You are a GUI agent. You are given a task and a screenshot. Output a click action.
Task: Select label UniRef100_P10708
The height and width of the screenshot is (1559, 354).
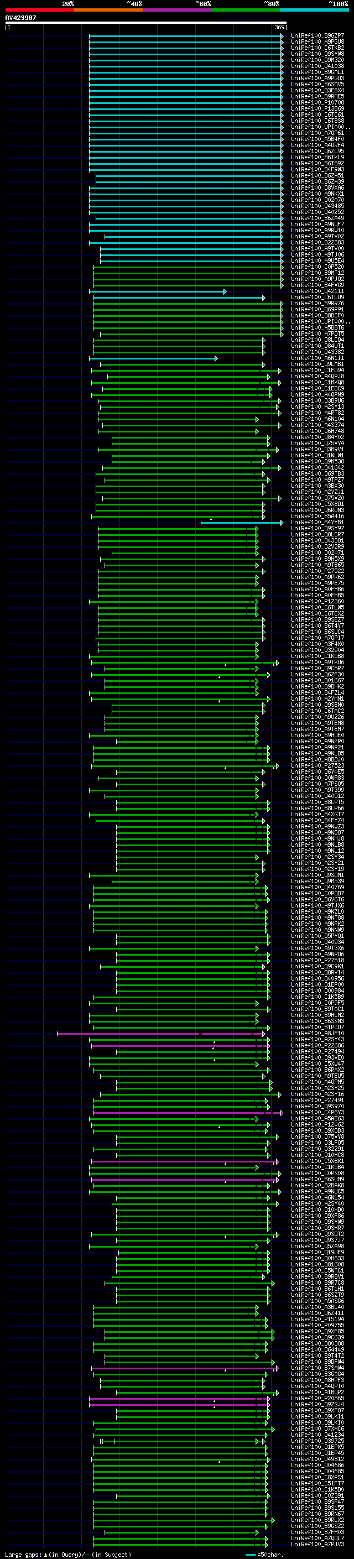[317, 103]
